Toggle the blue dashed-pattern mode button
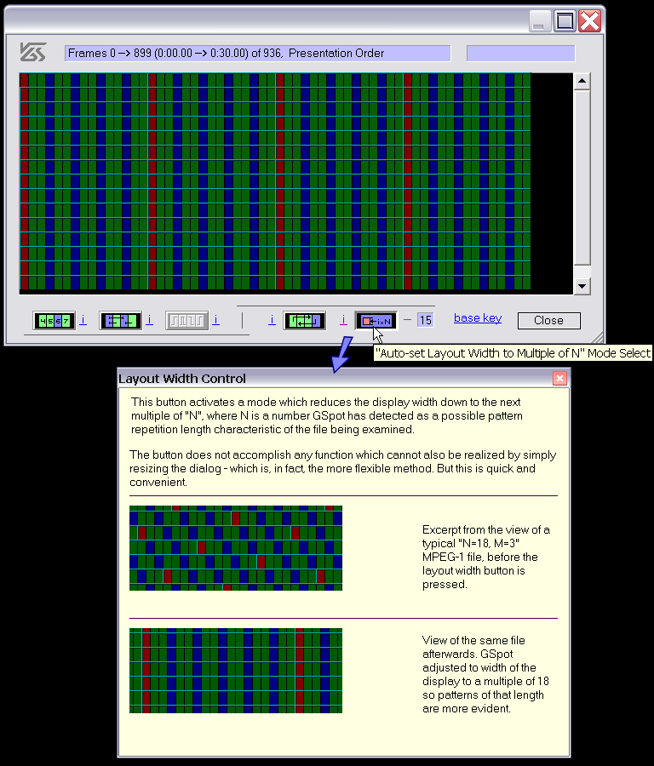The height and width of the screenshot is (766, 654). (x=120, y=321)
